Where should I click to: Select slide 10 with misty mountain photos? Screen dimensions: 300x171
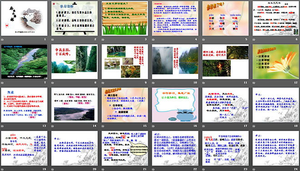click(x=175, y=62)
